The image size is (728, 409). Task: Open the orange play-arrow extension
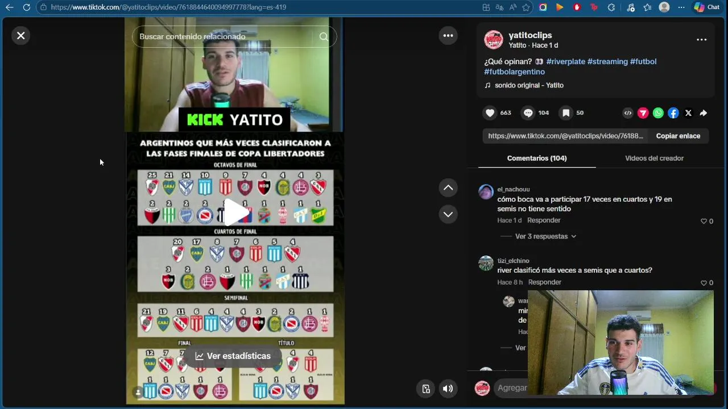click(560, 7)
